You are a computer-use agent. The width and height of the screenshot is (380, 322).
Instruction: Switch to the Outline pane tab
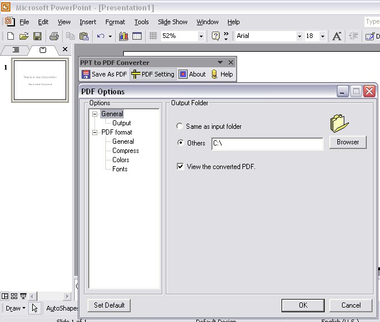[16, 50]
